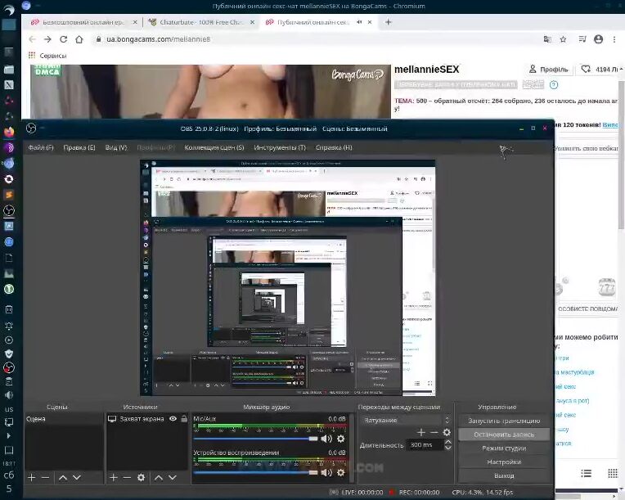Open the File menu in OBS
The width and height of the screenshot is (625, 500).
tap(40, 147)
